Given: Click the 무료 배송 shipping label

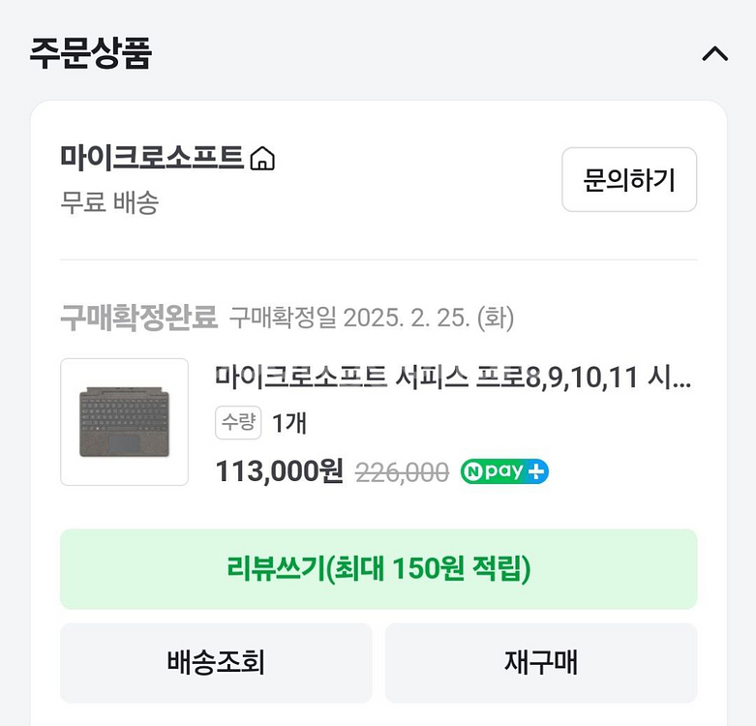Looking at the screenshot, I should click(x=109, y=203).
